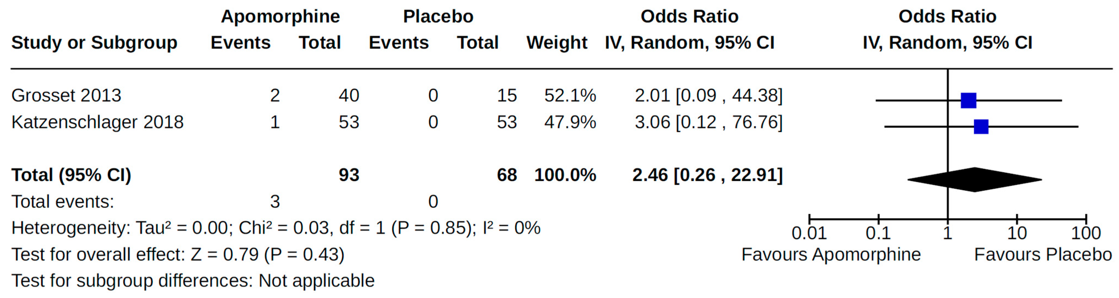Image resolution: width=1119 pixels, height=298 pixels.
Task: Click the Weight column header
Action: click(x=556, y=42)
